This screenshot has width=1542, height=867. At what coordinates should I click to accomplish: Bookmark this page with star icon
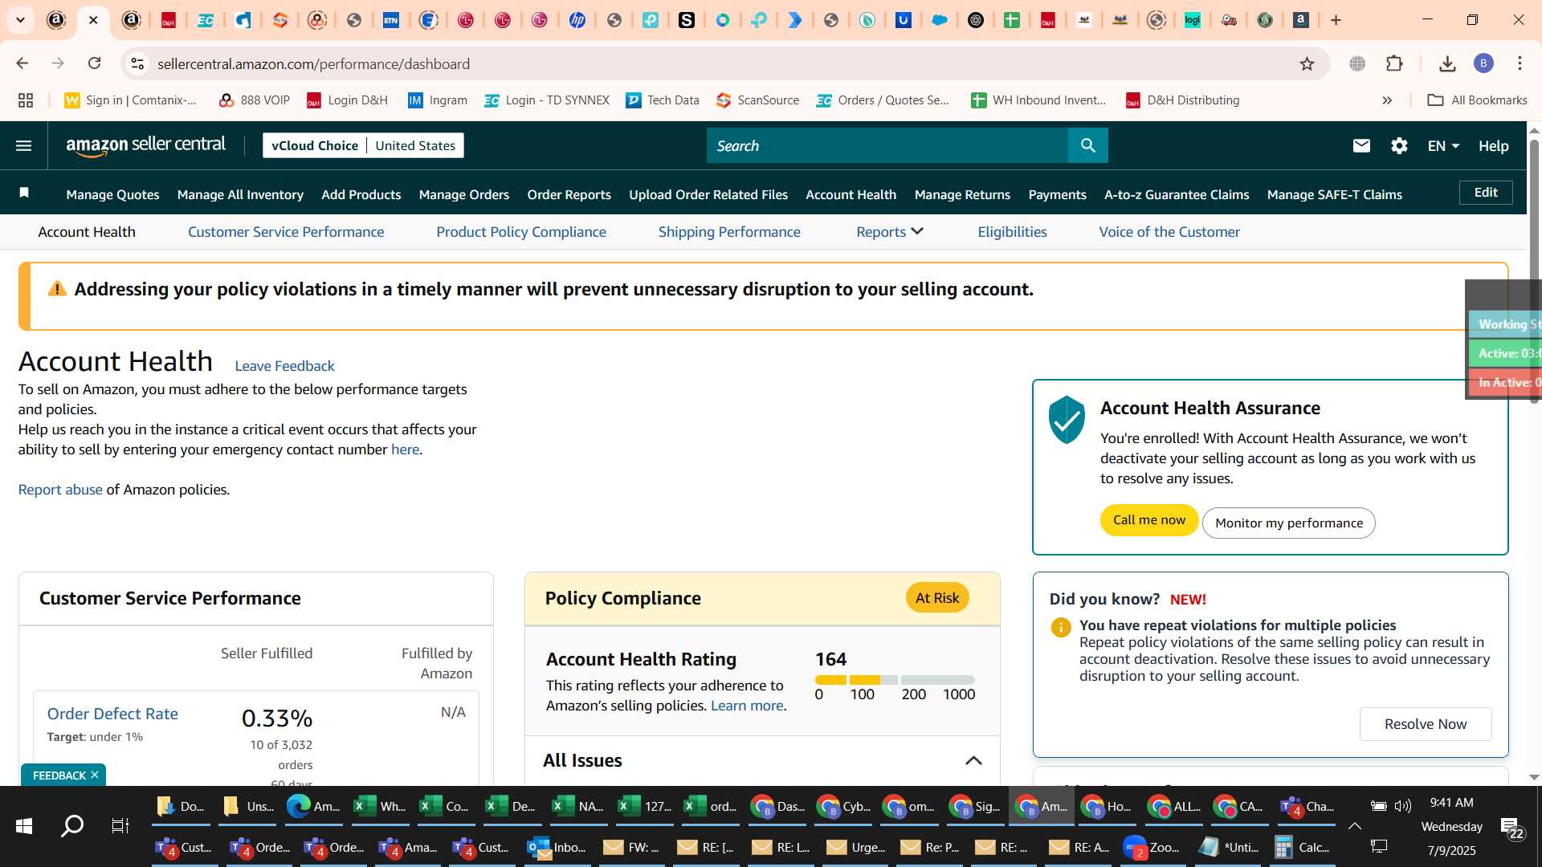click(1307, 63)
